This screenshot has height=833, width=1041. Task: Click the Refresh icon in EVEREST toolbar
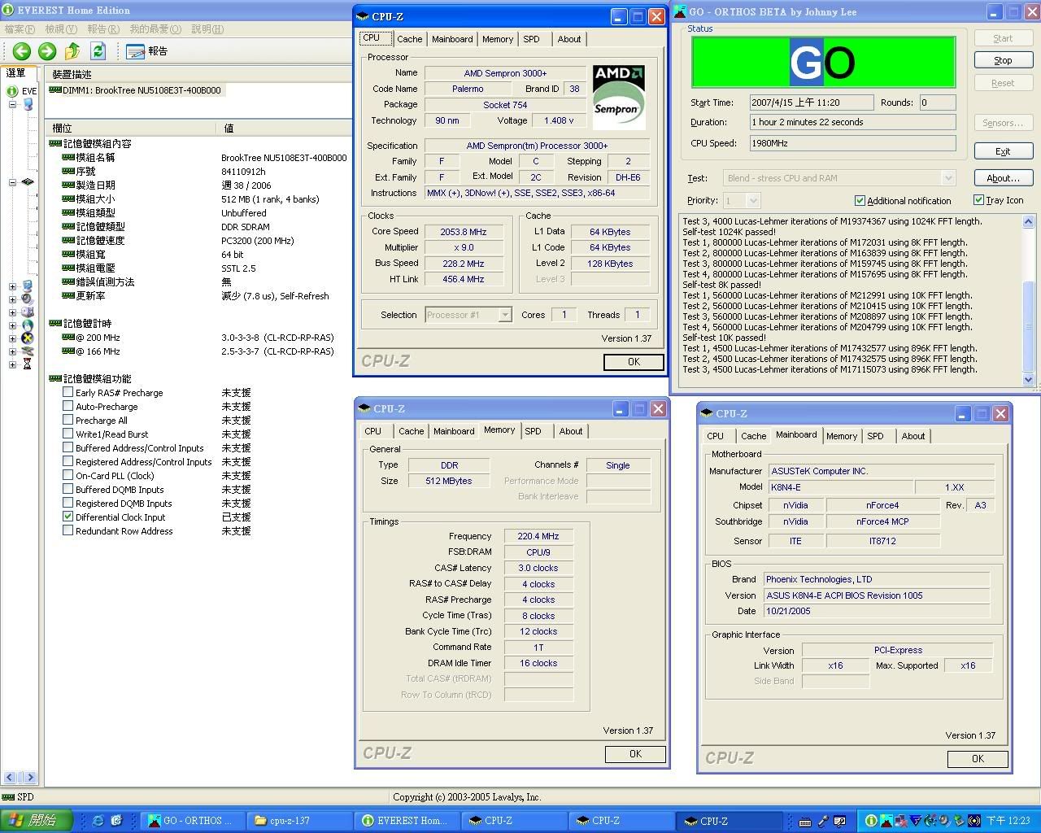(x=98, y=51)
